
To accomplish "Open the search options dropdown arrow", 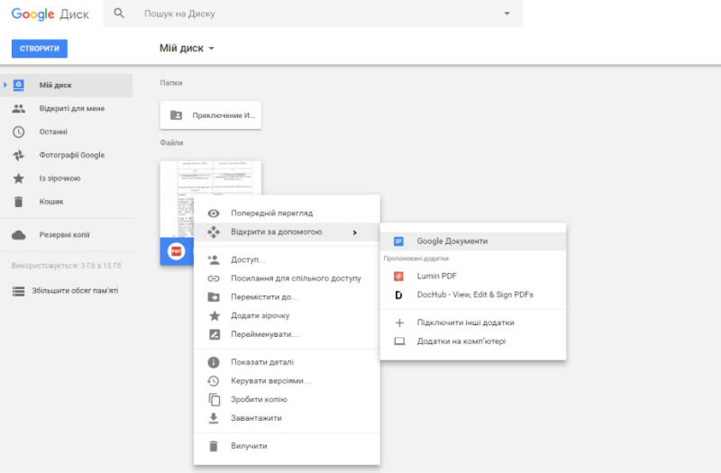I will coord(507,14).
